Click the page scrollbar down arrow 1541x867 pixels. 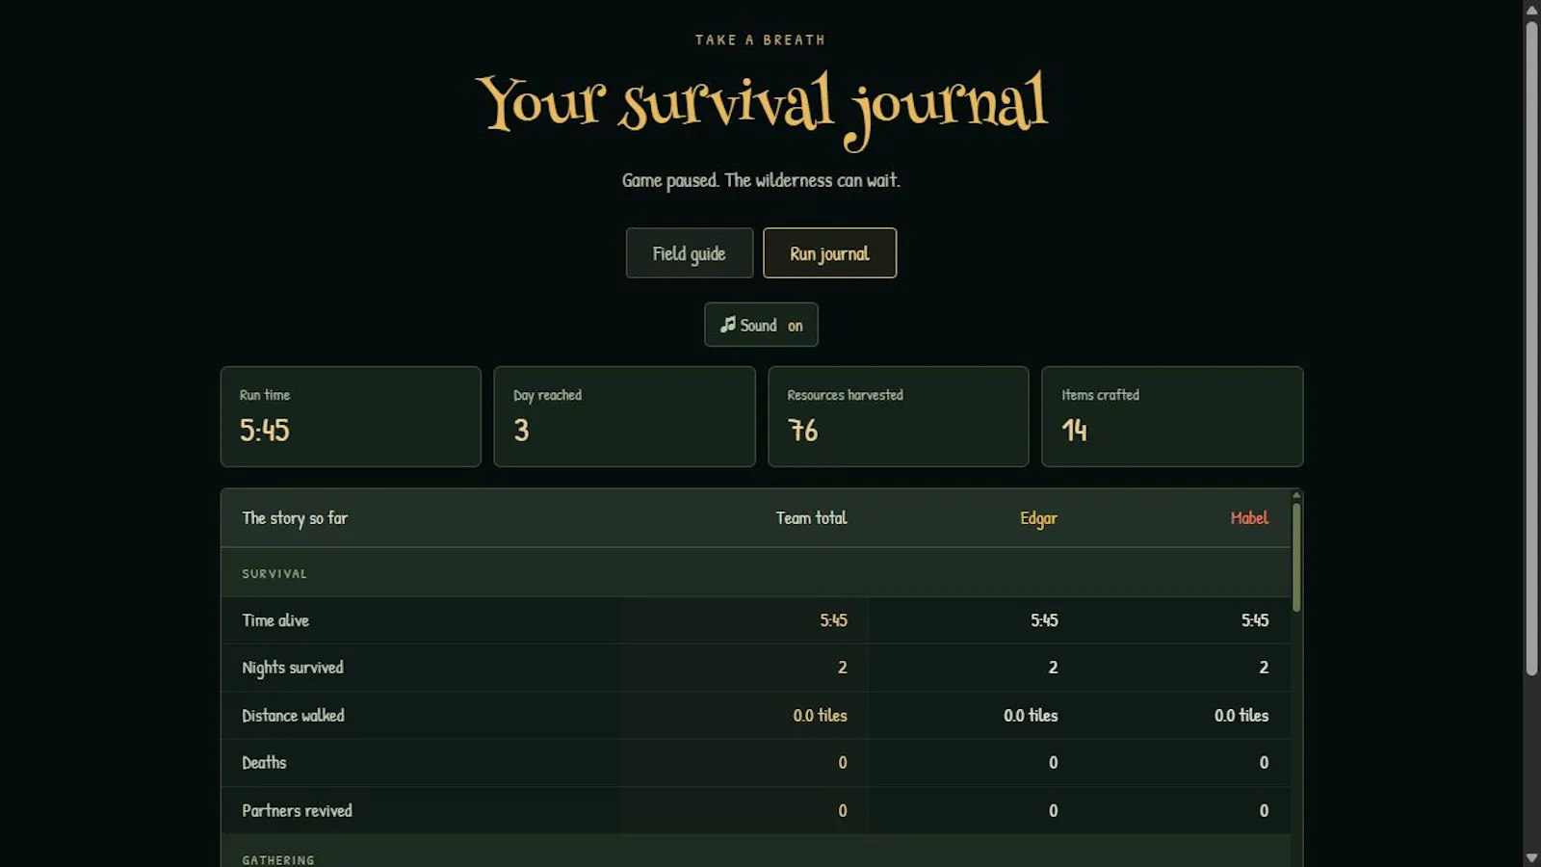tap(1531, 857)
